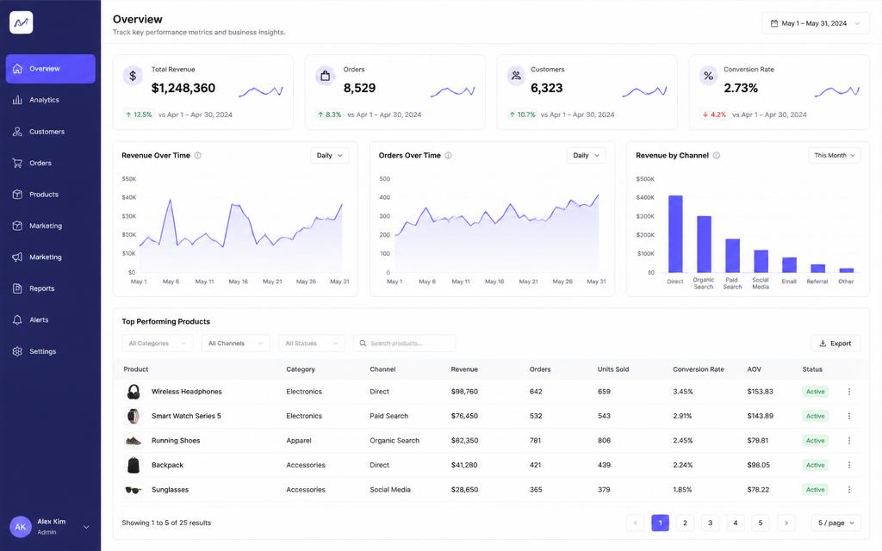Go to the Overview page

coord(51,69)
